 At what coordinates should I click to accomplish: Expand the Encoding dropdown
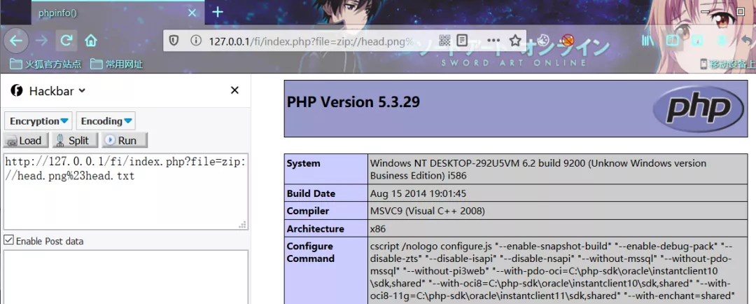point(106,121)
